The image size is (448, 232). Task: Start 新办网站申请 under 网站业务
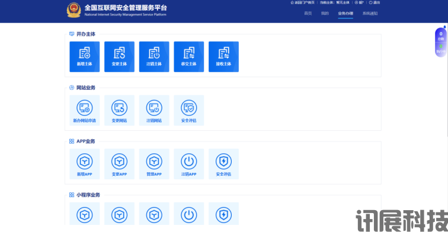click(85, 111)
